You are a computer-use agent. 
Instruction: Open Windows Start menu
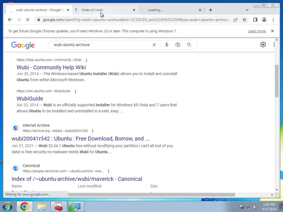[7, 206]
